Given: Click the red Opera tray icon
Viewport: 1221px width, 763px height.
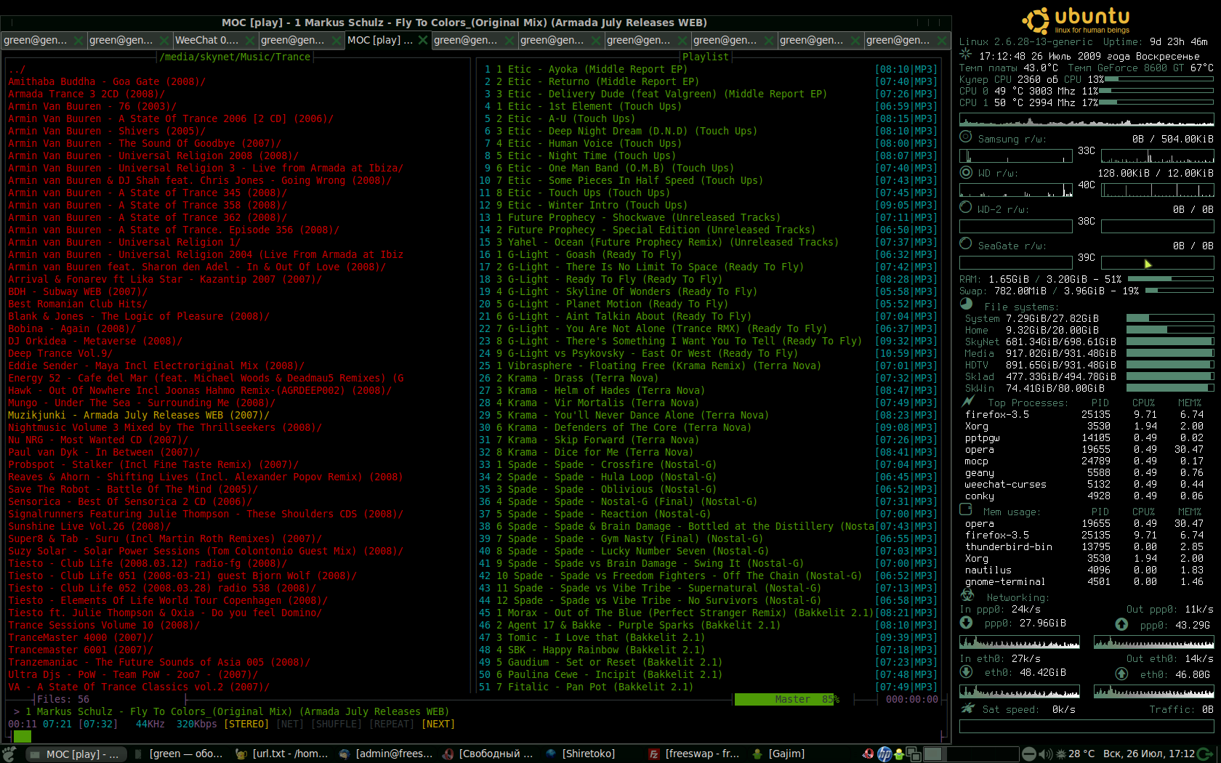Looking at the screenshot, I should (x=869, y=754).
